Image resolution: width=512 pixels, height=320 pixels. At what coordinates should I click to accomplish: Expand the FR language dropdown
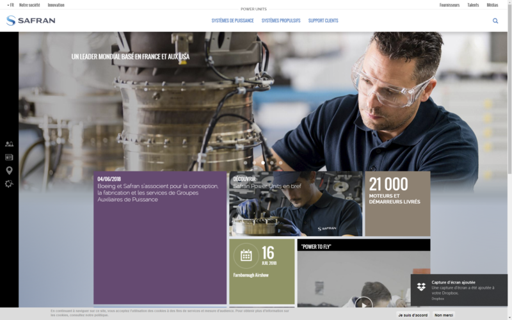10,4
